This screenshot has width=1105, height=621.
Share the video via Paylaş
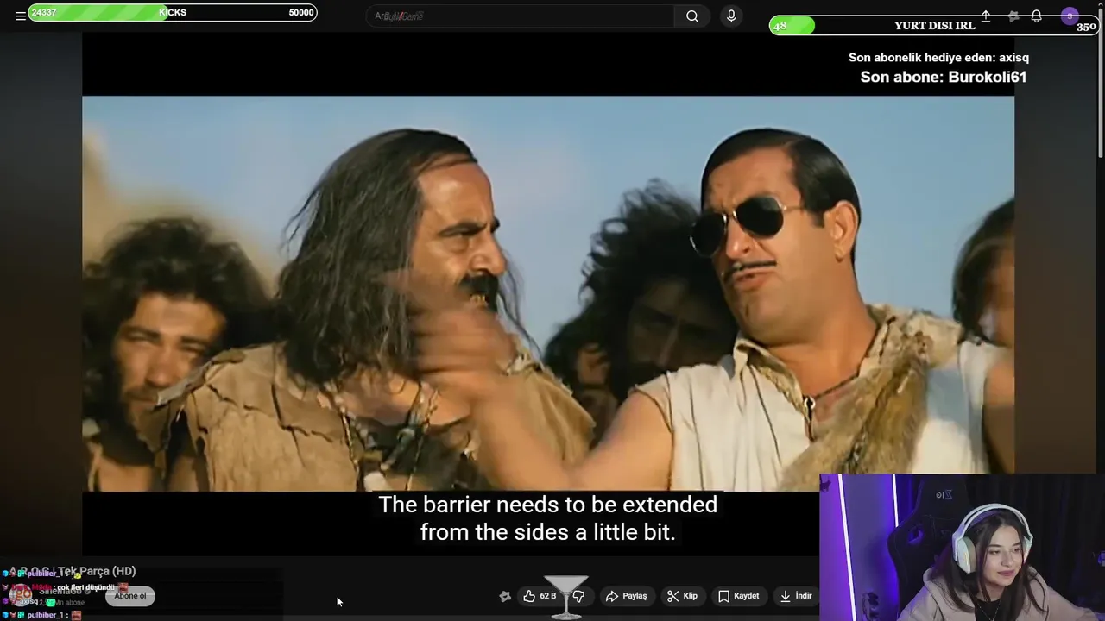627,596
